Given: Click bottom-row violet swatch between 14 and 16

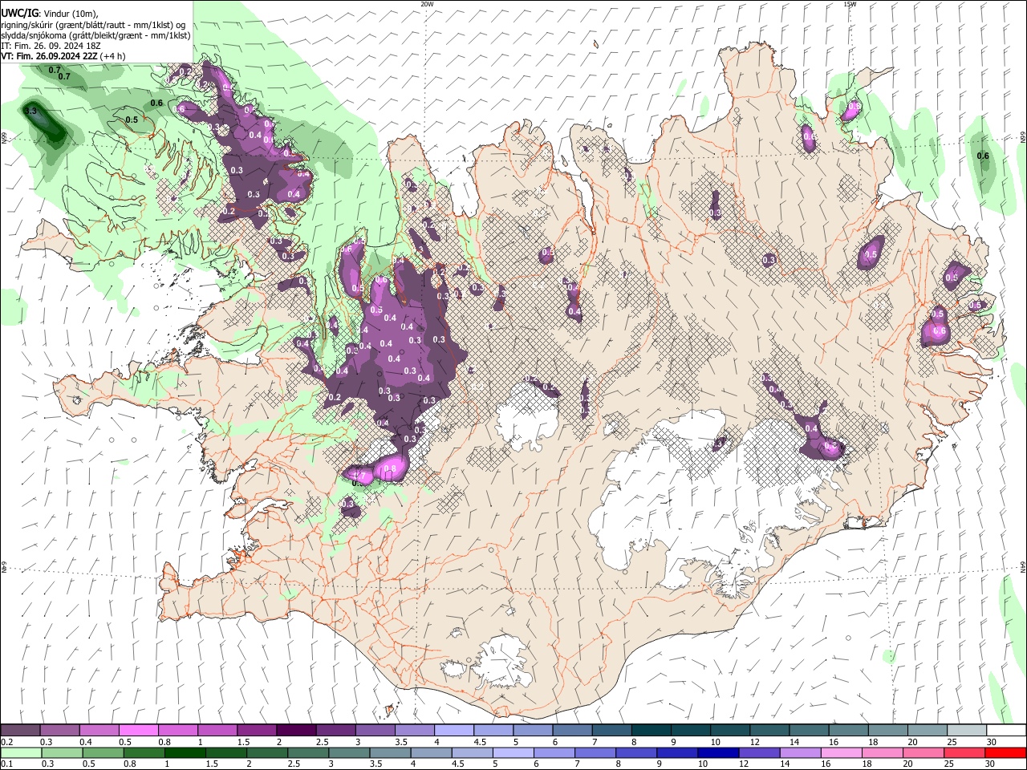Looking at the screenshot, I should [x=801, y=753].
